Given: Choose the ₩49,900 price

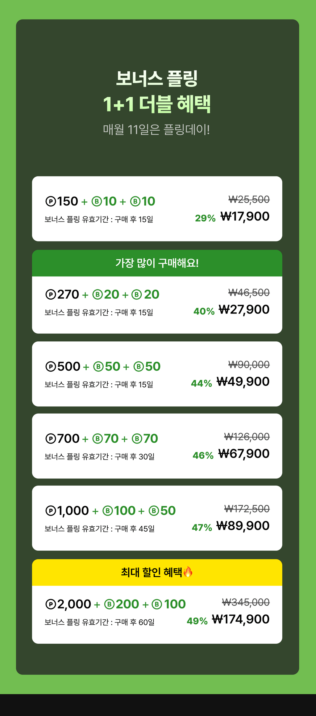Looking at the screenshot, I should (x=243, y=382).
